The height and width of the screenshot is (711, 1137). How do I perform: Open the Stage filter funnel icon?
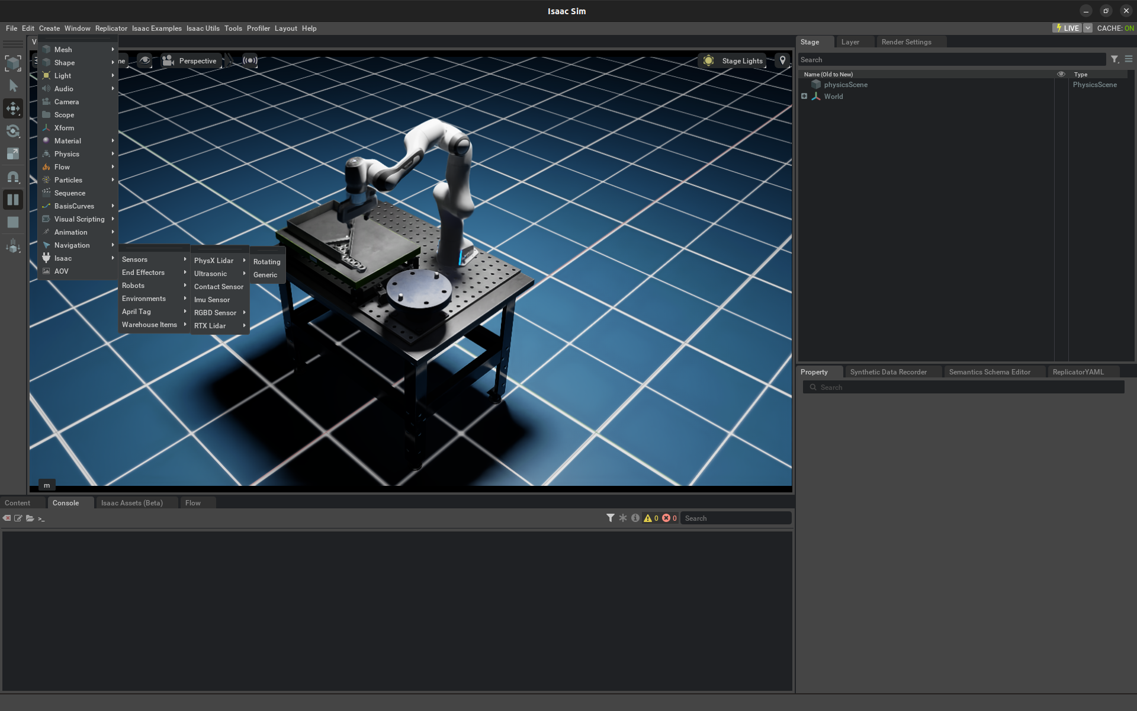[1115, 59]
